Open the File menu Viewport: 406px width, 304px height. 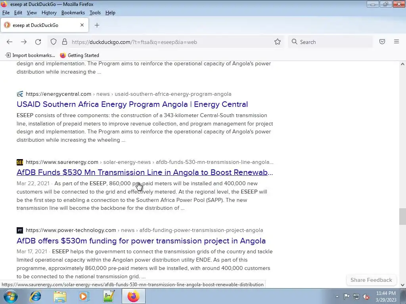[x=6, y=13]
